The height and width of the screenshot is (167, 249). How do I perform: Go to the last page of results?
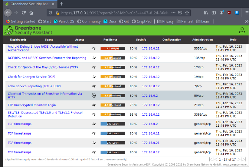click(243, 159)
